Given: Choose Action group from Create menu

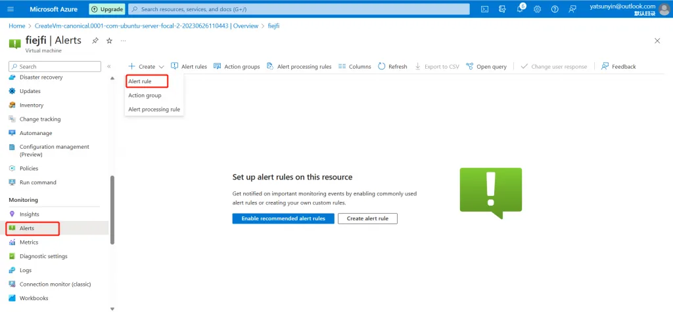Looking at the screenshot, I should (x=145, y=96).
